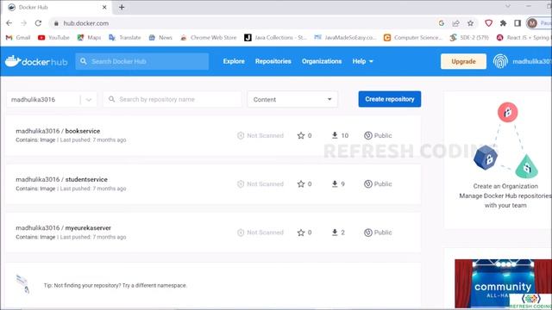Open Organizations in the navigation bar

coord(322,61)
